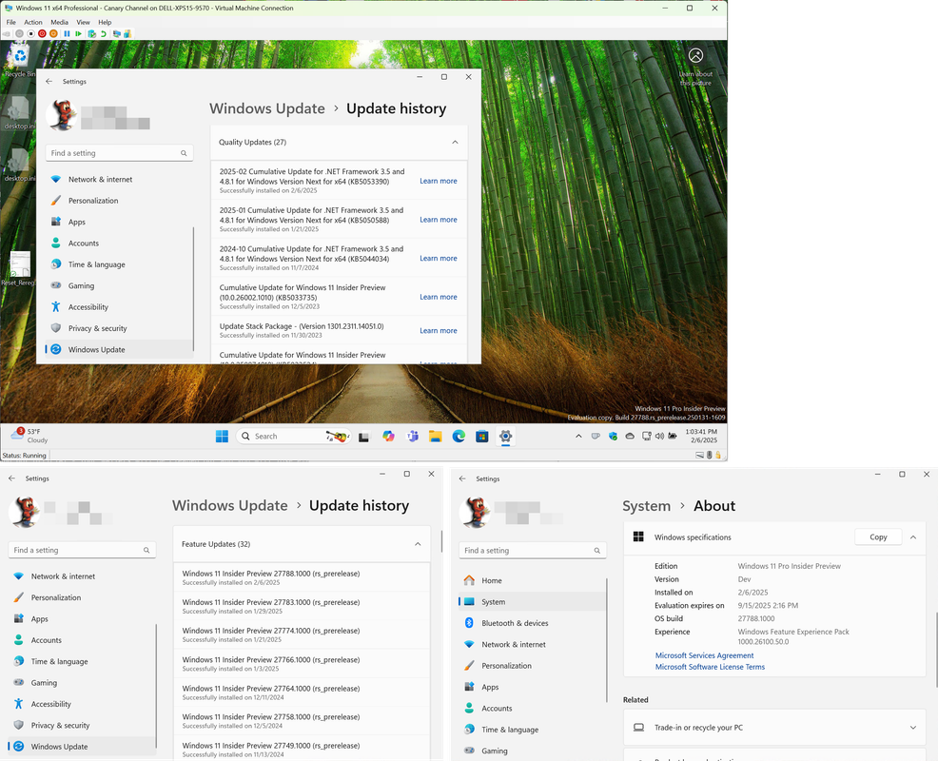Open the View menu of VM Connection
The width and height of the screenshot is (938, 761).
(83, 22)
